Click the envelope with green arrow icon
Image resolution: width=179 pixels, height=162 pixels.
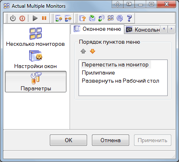point(92,18)
